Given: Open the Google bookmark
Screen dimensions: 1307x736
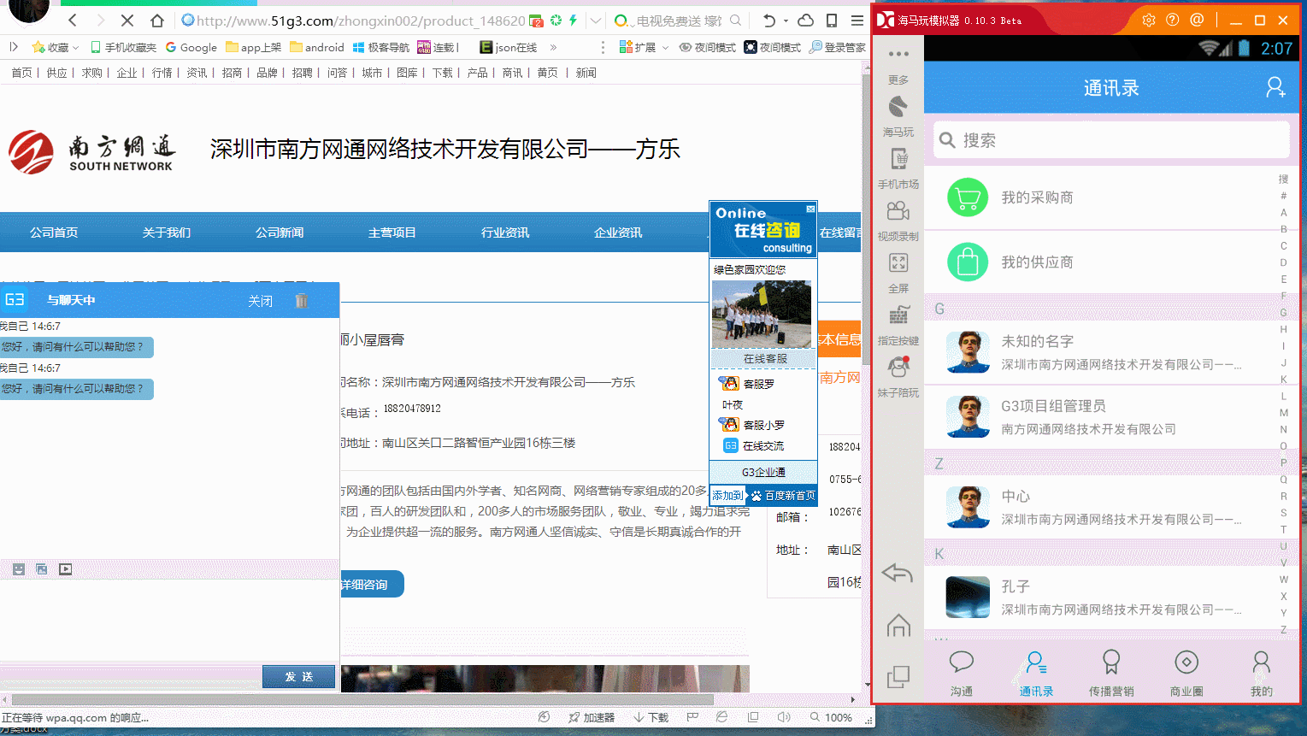Looking at the screenshot, I should point(191,48).
